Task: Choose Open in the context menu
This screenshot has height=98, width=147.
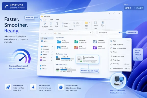Action: tap(120, 41)
